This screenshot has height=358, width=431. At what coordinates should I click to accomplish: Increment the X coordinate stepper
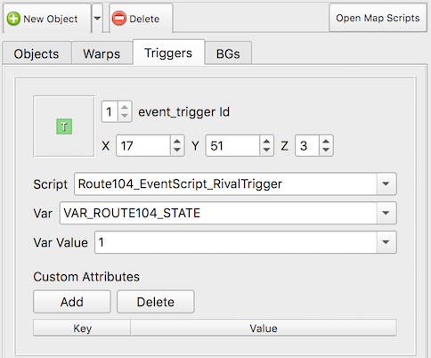pyautogui.click(x=177, y=142)
